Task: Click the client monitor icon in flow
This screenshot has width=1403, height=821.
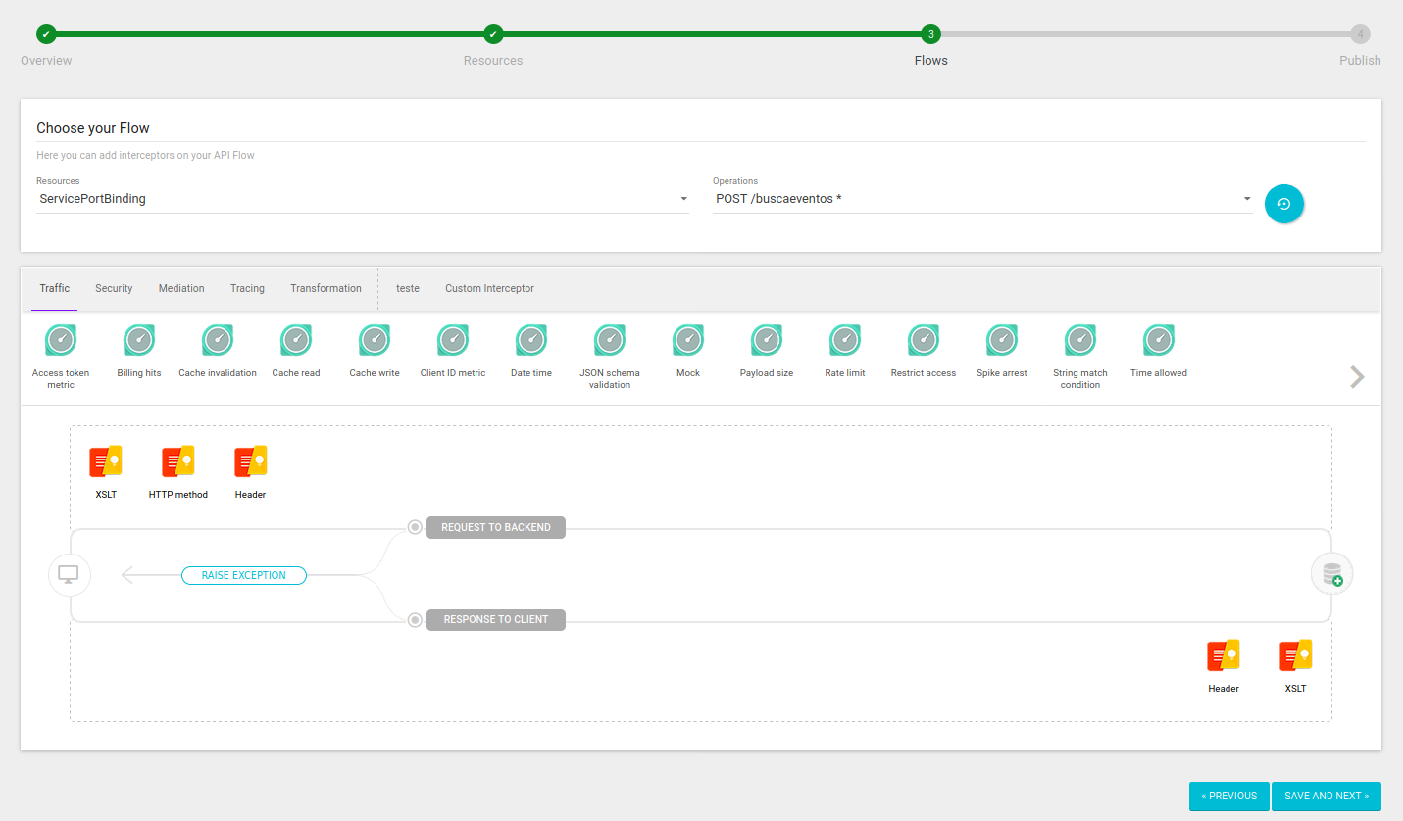Action: click(70, 574)
